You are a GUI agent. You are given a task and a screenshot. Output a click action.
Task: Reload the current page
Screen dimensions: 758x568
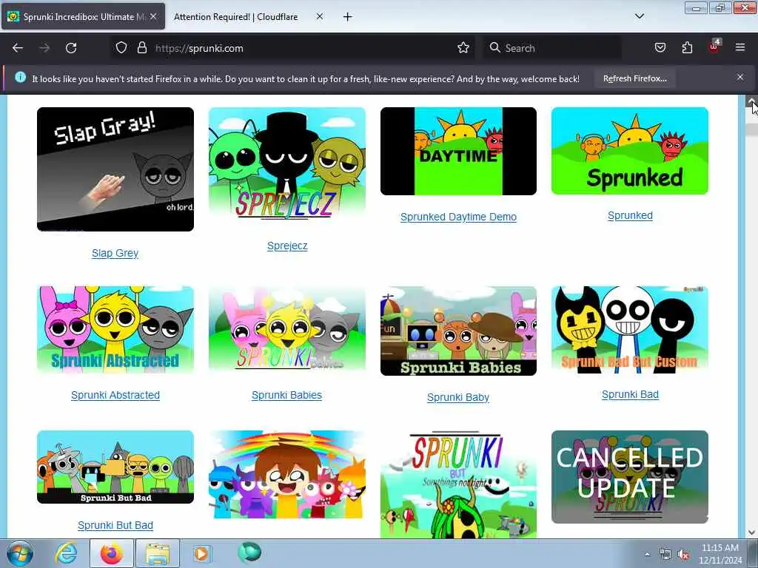pyautogui.click(x=71, y=48)
